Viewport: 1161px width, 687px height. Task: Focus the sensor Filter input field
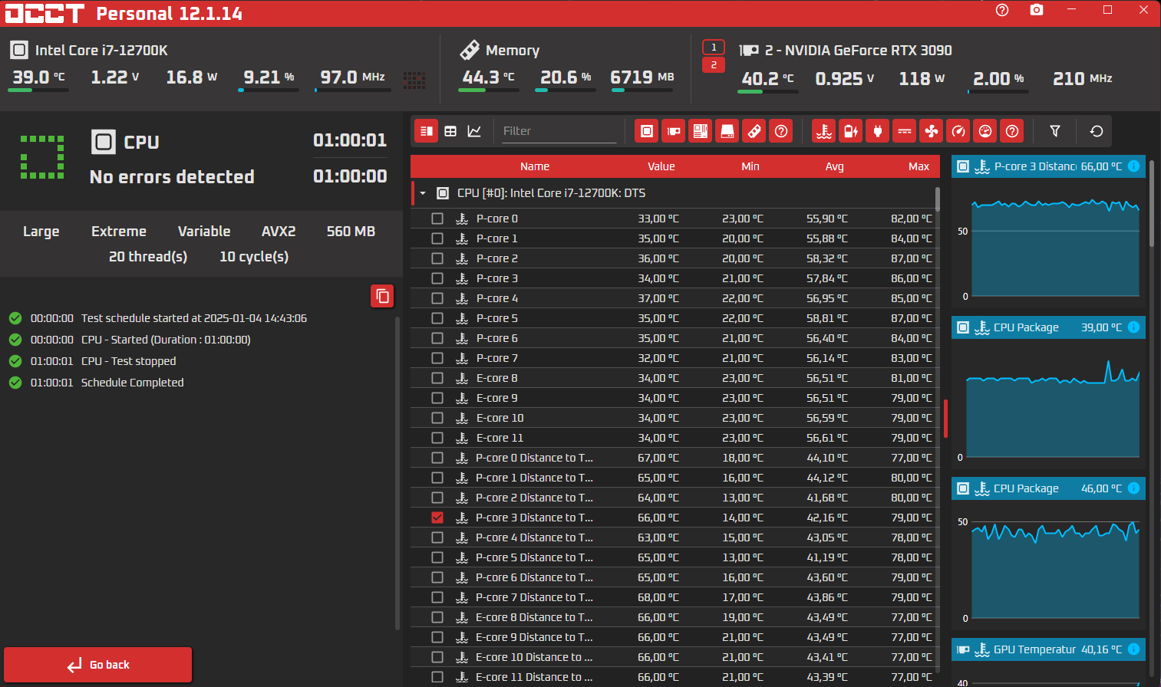(x=559, y=131)
